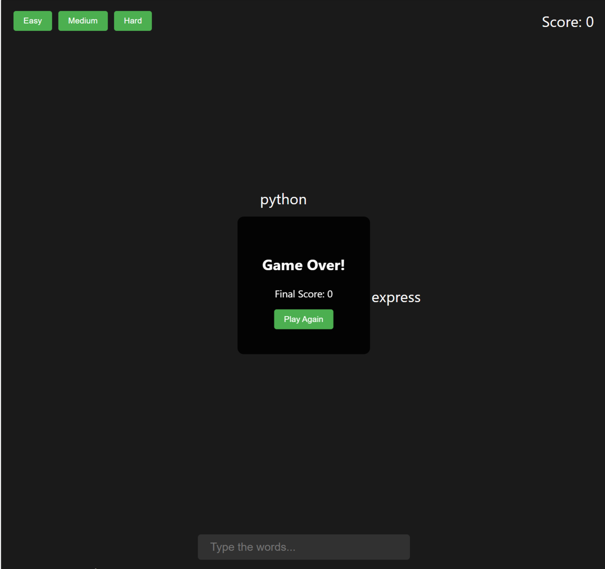Click the 'Final Score: 0' text
The width and height of the screenshot is (605, 569).
(303, 294)
